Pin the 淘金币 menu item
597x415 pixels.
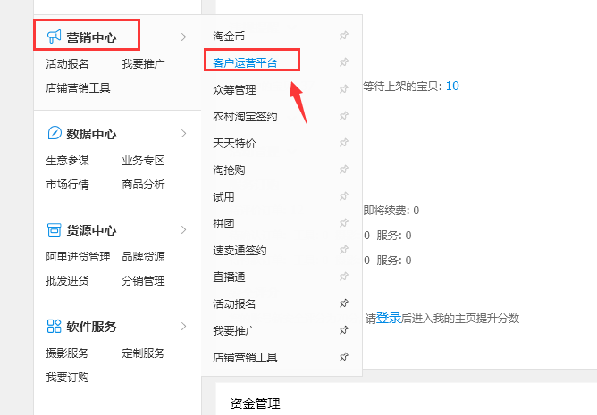coord(344,36)
